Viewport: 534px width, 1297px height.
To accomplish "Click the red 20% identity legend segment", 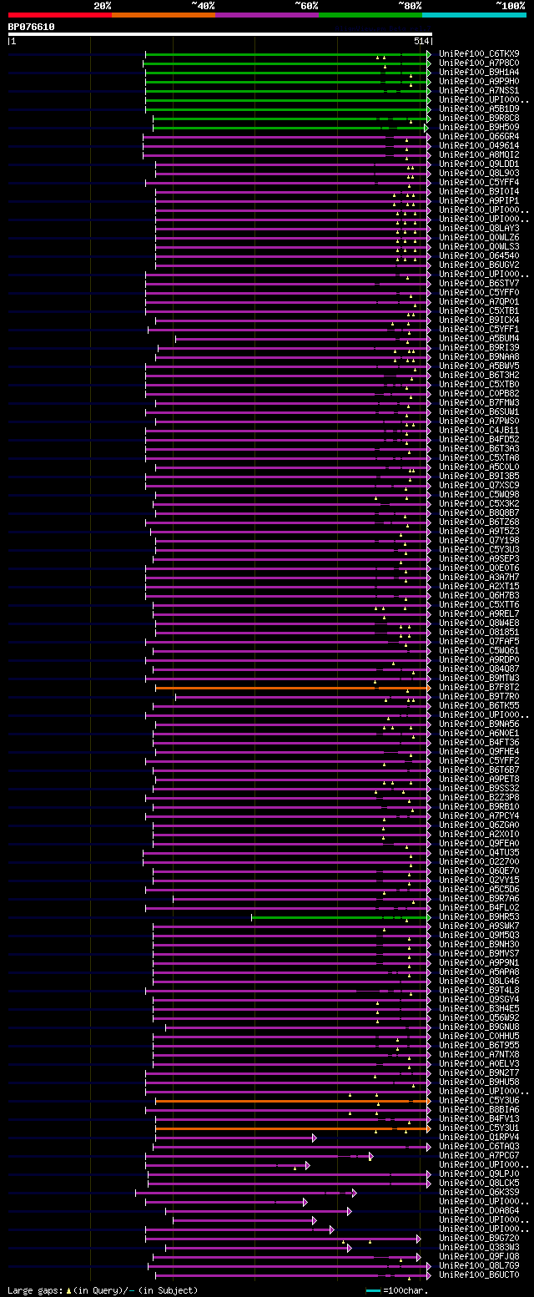I will [60, 15].
